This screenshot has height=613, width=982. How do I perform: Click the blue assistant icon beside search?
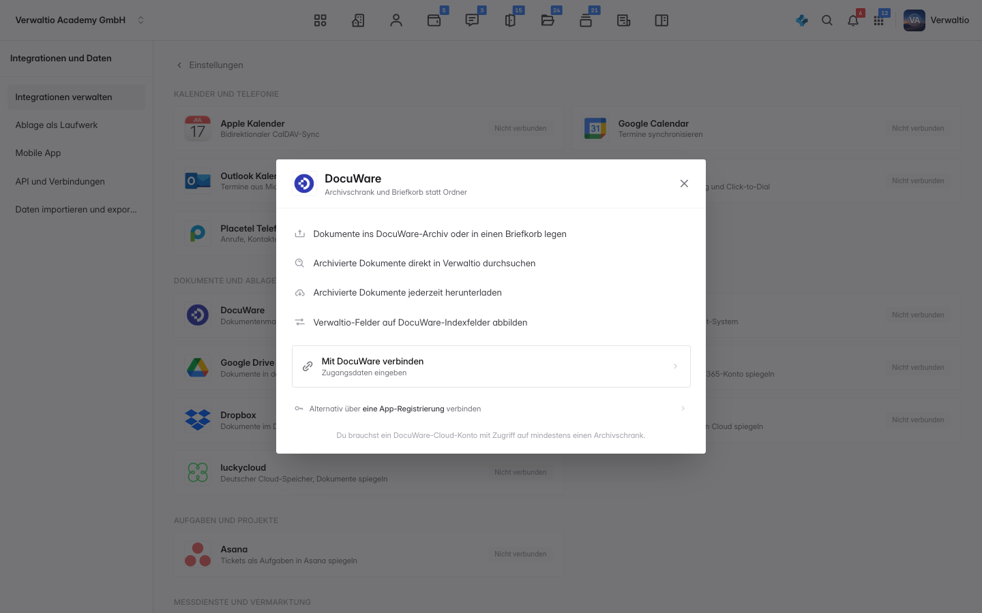tap(802, 20)
